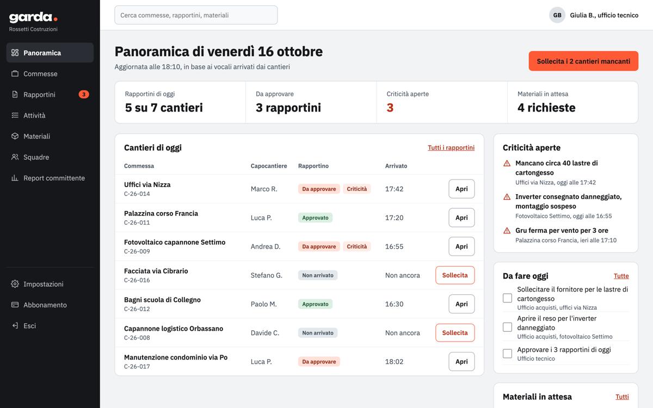
Task: Focus the search field 'Cerca commesse, rapportini, materiali'
Action: coord(196,15)
